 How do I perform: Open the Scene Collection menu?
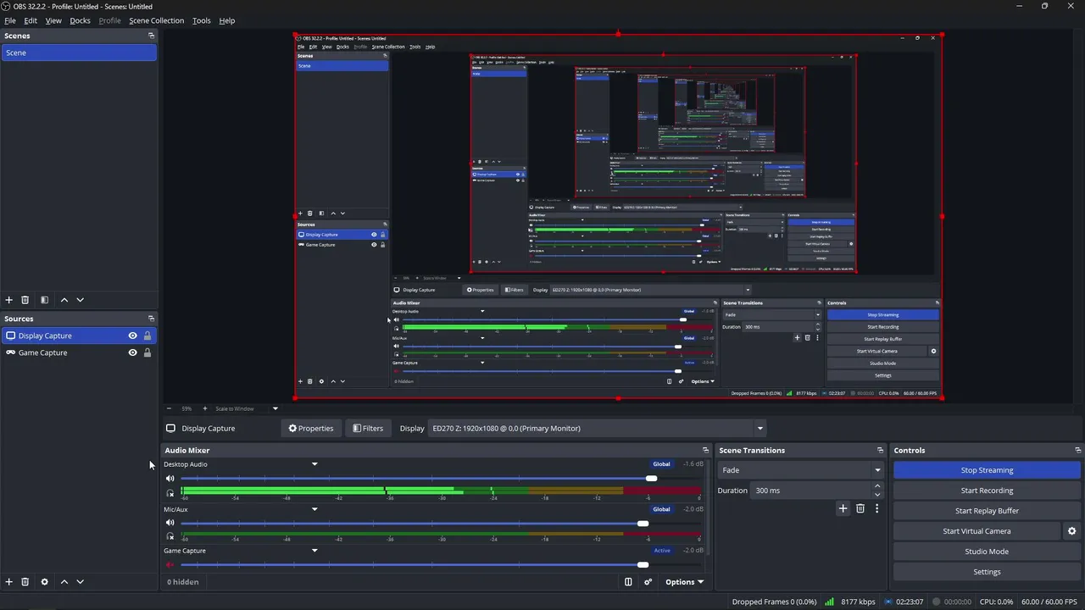coord(156,20)
